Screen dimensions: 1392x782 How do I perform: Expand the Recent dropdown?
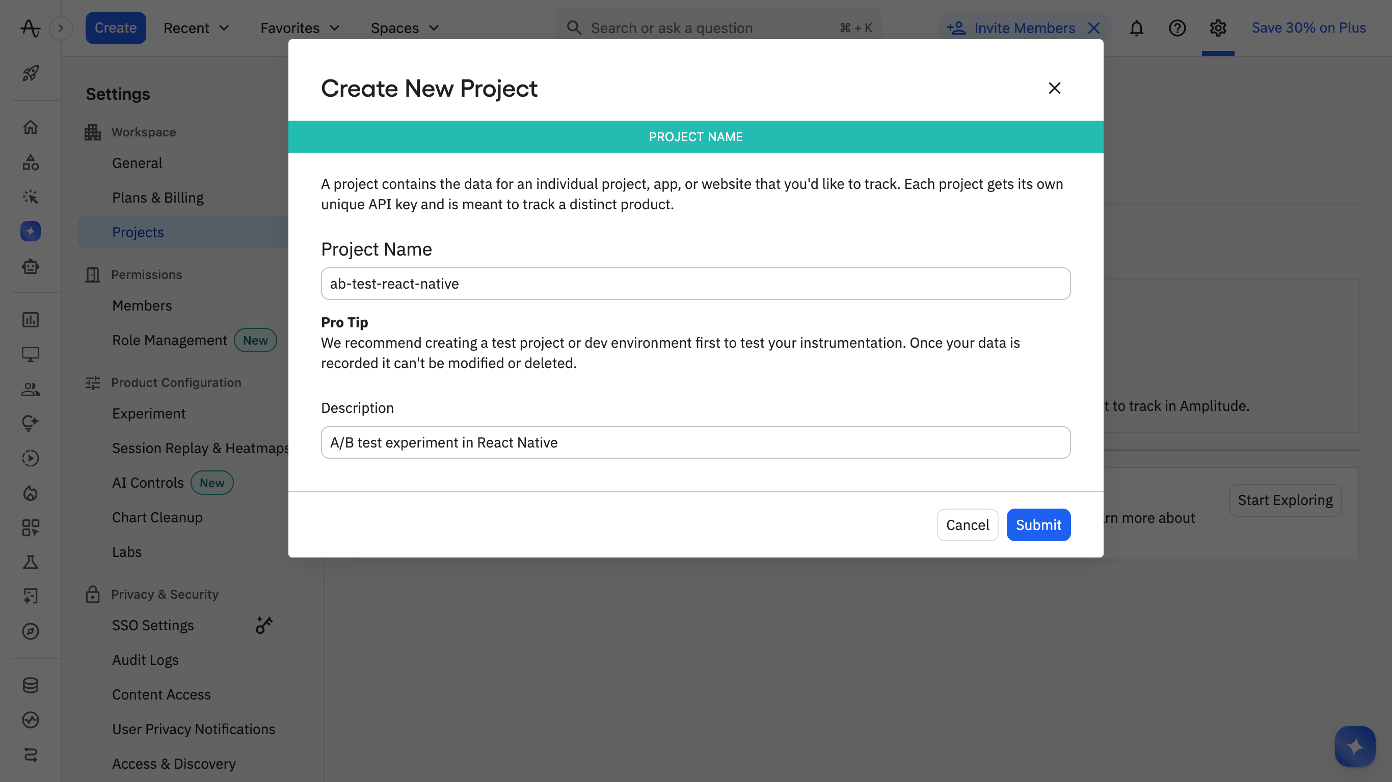click(196, 27)
